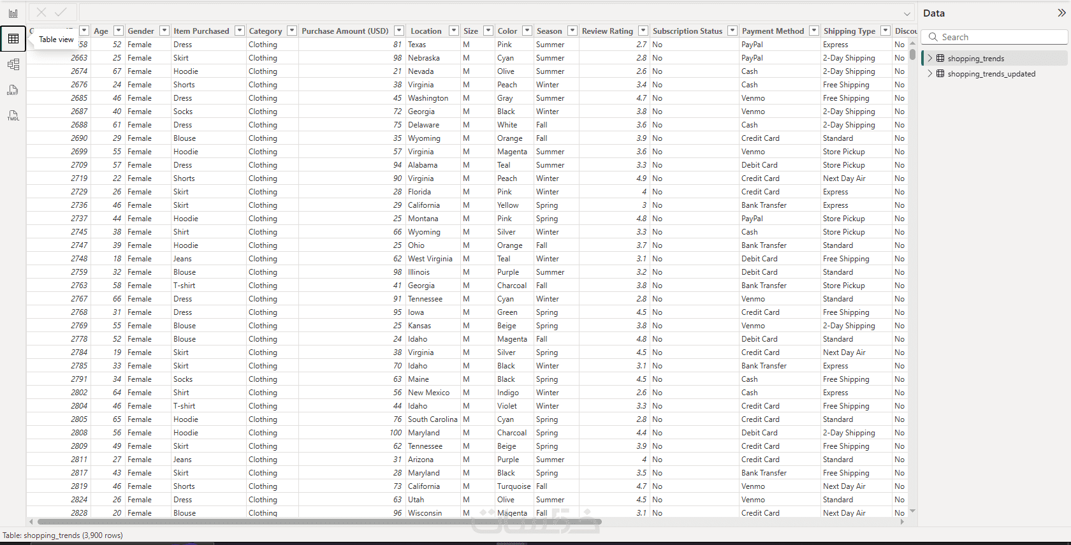The height and width of the screenshot is (545, 1071).
Task: Open the Review Rating column filter dropdown
Action: [643, 31]
